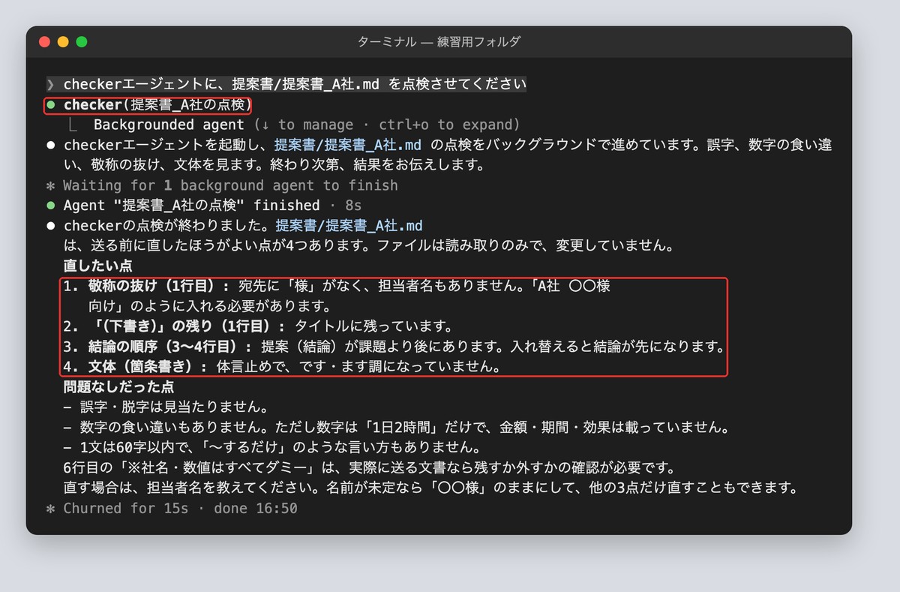Click the 問題なしだった点 heading
The image size is (900, 592).
(x=118, y=387)
